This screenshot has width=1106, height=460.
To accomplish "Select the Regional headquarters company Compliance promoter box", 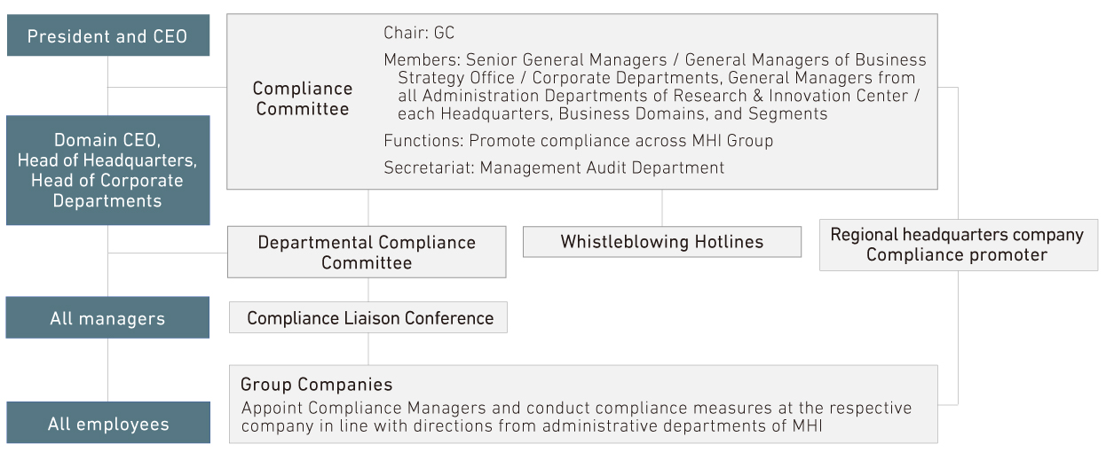I will point(958,246).
